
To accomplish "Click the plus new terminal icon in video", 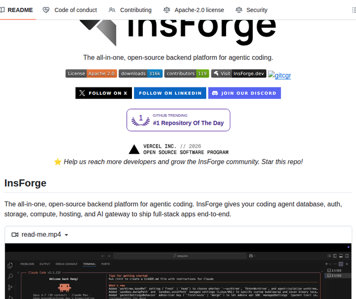I will (x=327, y=264).
